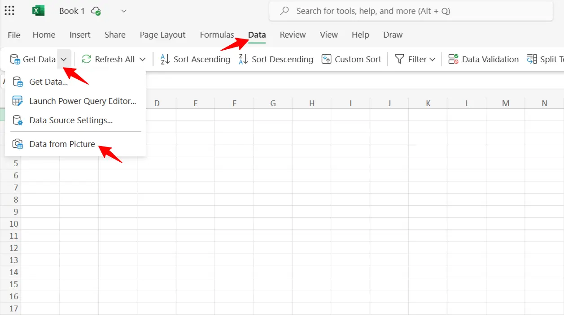
Task: Click the Refresh All icon
Action: 87,59
